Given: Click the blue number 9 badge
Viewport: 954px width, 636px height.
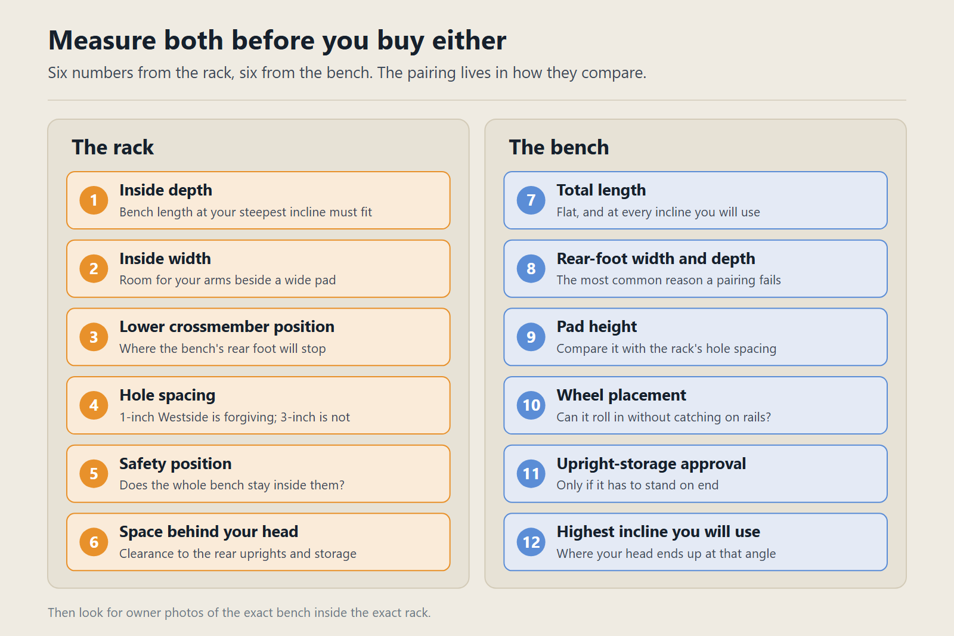Looking at the screenshot, I should 531,337.
